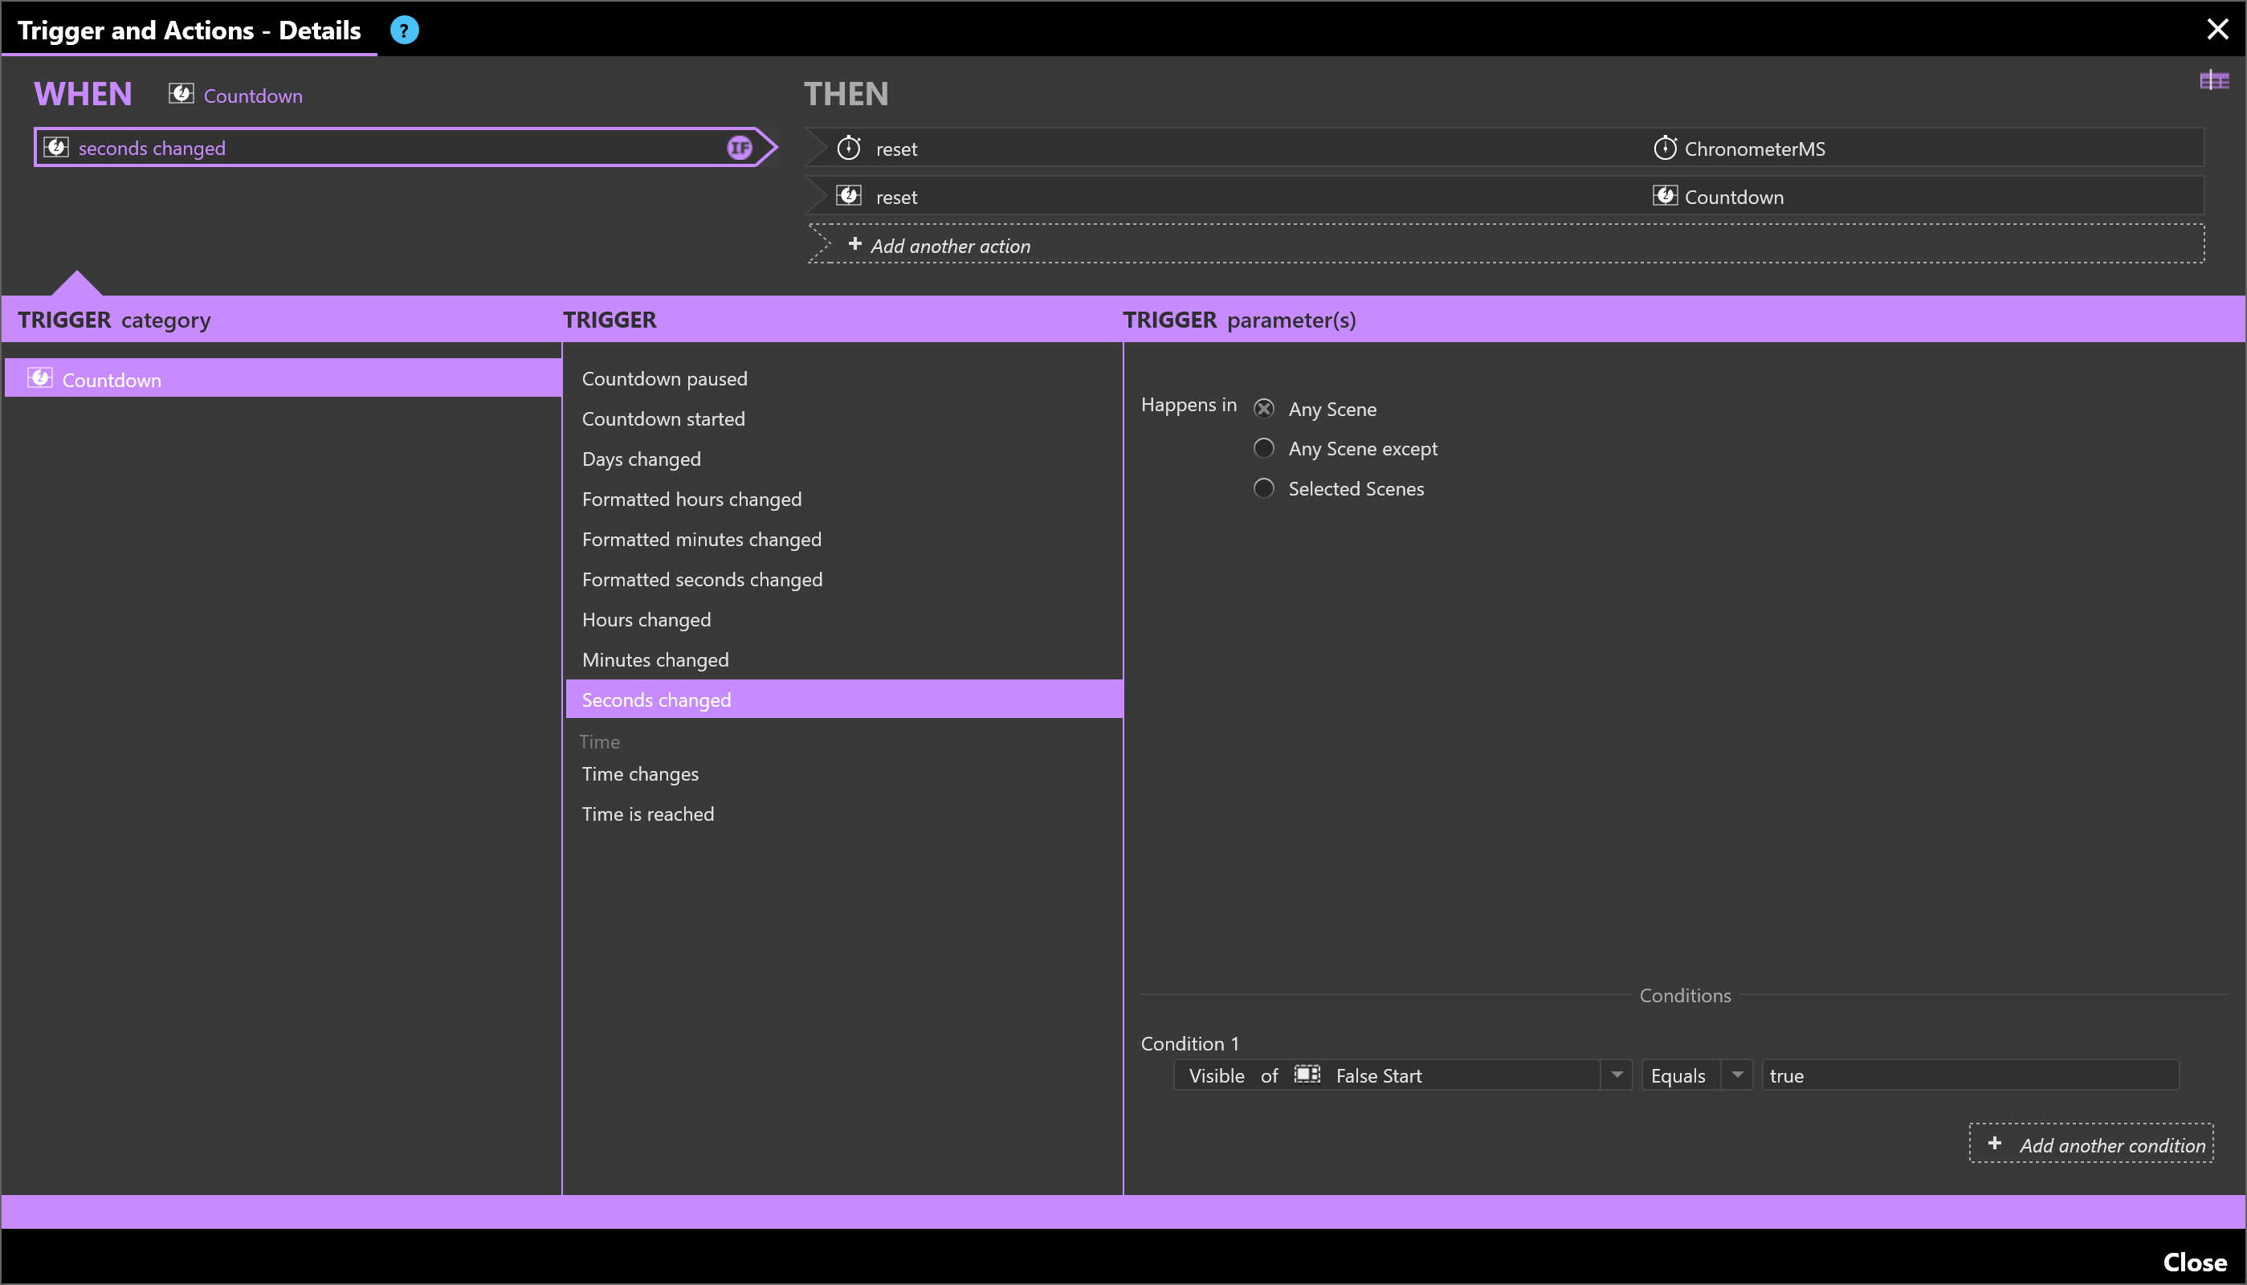This screenshot has width=2247, height=1285.
Task: Click the stopwatch icon of first reset action
Action: pyautogui.click(x=849, y=148)
